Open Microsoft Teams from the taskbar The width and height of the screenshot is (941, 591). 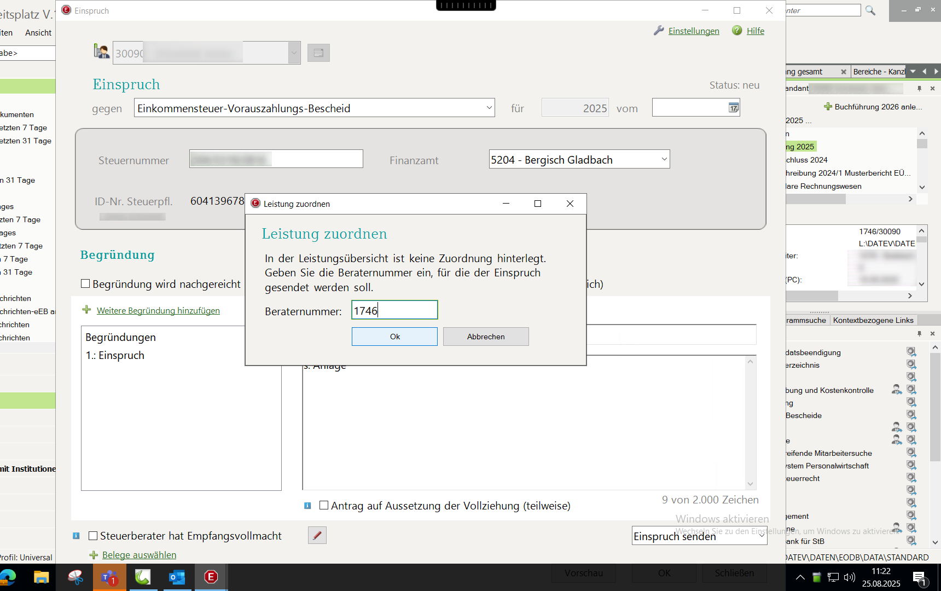109,577
